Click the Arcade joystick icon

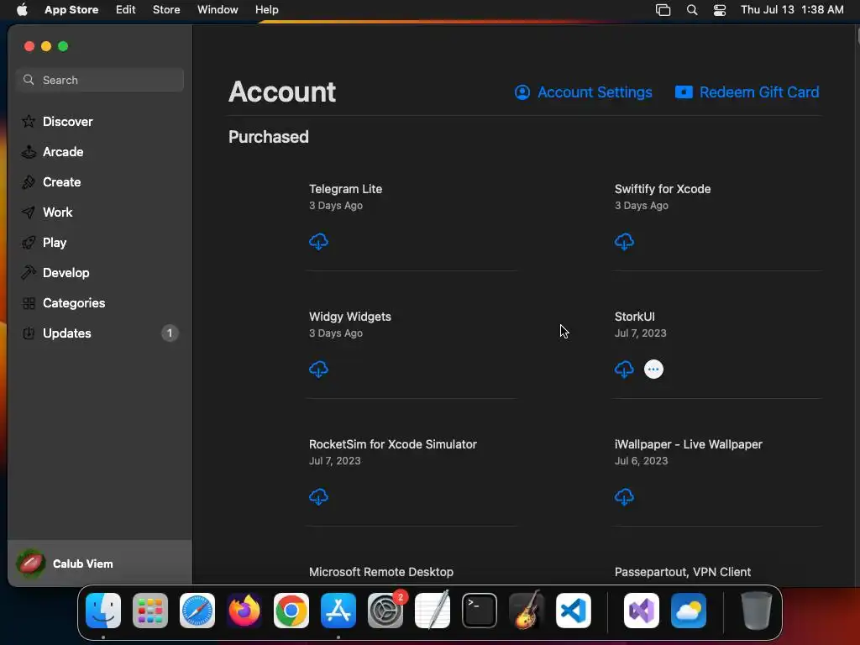coord(29,151)
